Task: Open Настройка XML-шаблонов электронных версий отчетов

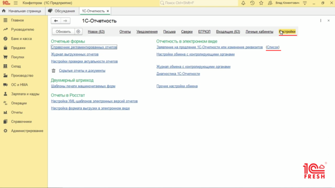Action: click(x=94, y=101)
